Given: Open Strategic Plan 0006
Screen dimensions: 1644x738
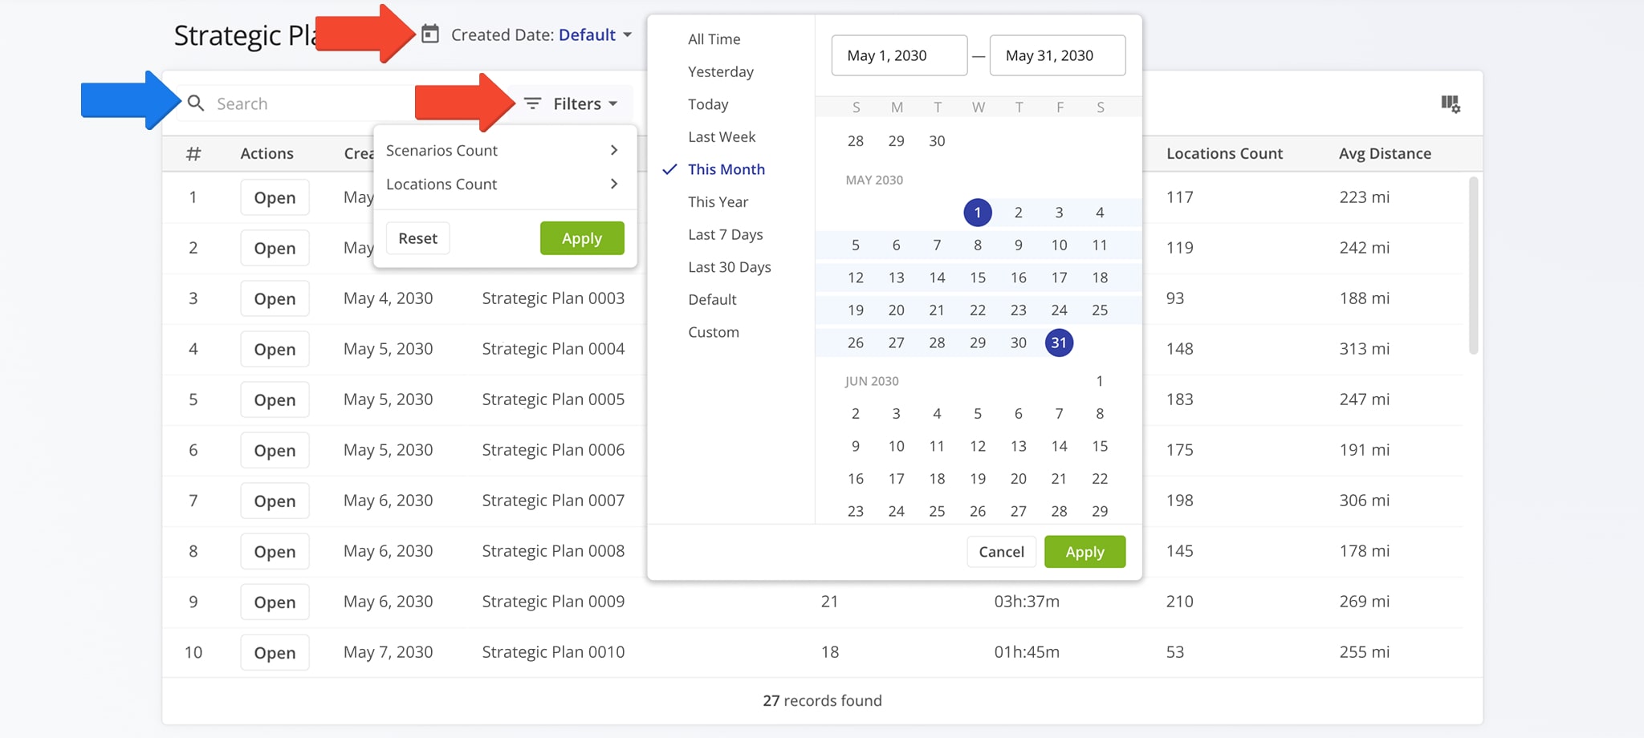Looking at the screenshot, I should (275, 450).
